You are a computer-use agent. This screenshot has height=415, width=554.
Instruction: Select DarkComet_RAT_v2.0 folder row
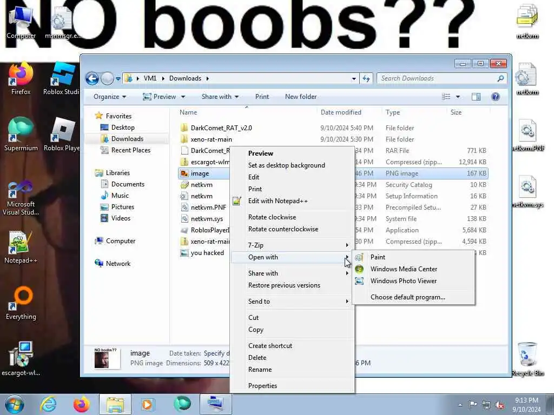(x=333, y=128)
